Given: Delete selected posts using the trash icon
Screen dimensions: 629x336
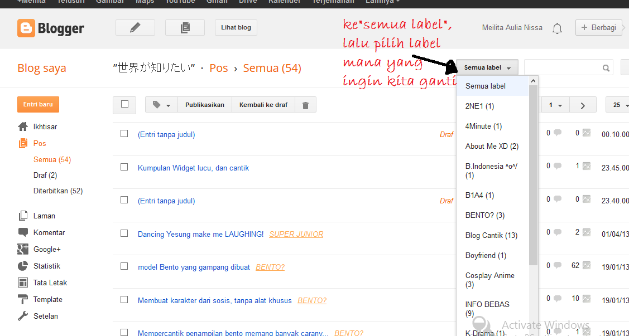Looking at the screenshot, I should click(305, 104).
